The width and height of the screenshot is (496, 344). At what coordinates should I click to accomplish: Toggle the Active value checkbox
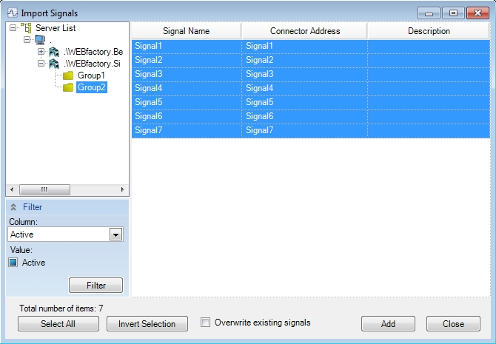[13, 263]
